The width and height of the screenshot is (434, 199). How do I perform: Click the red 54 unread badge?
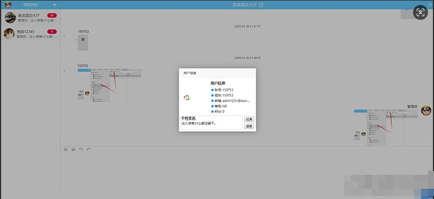tap(52, 16)
